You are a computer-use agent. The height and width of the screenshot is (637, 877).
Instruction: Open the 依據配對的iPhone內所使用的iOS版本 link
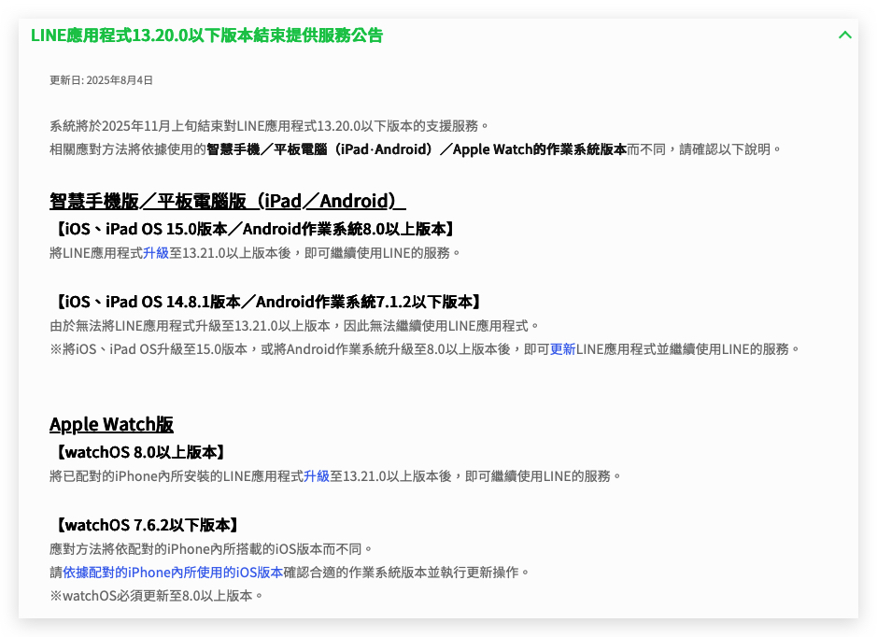point(173,573)
